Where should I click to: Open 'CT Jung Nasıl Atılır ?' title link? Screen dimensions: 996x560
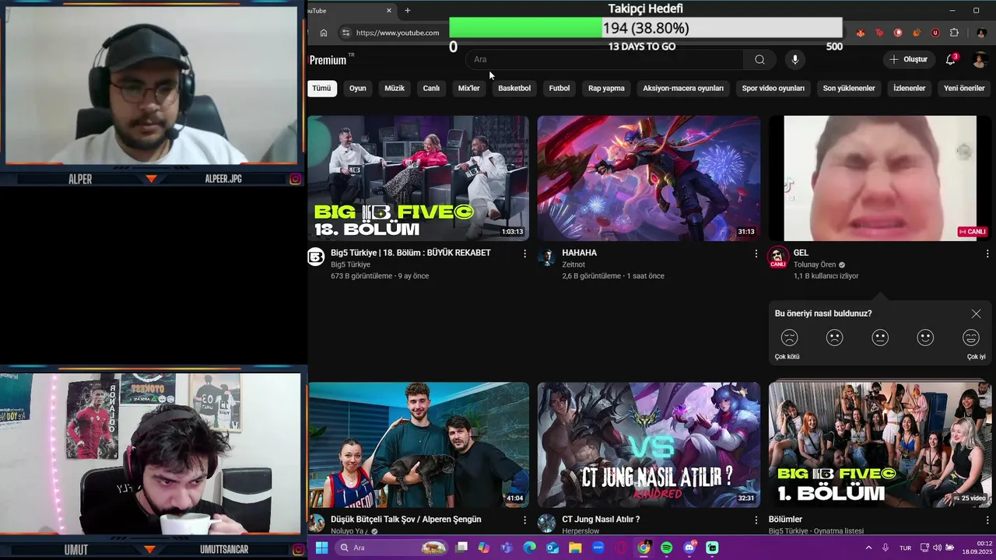601,519
